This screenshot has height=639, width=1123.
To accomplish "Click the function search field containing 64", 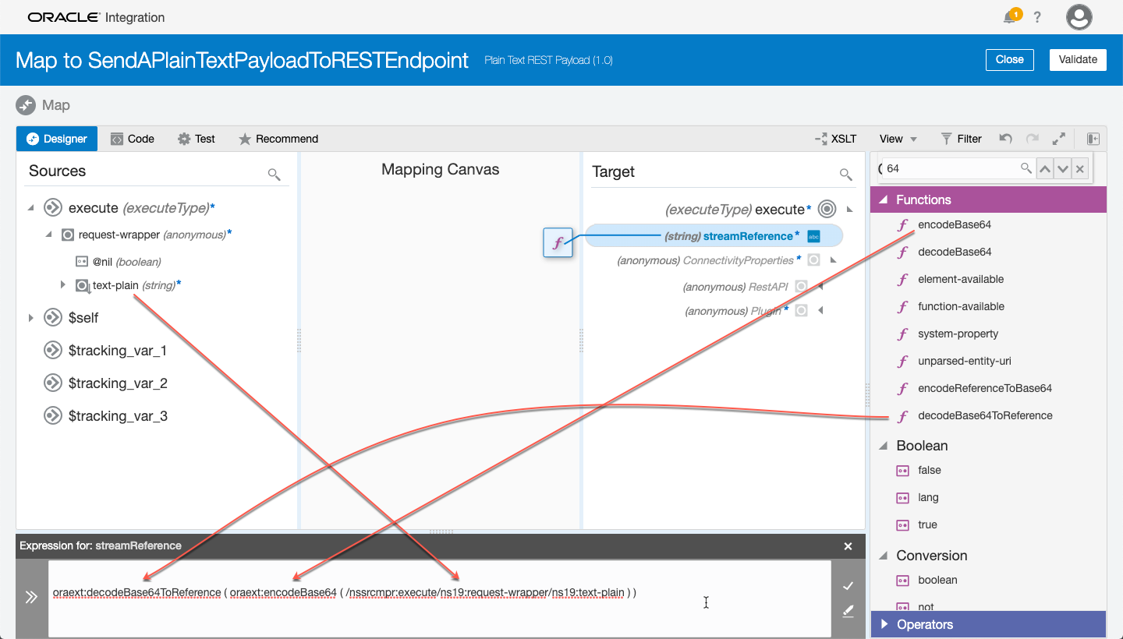I will click(951, 168).
